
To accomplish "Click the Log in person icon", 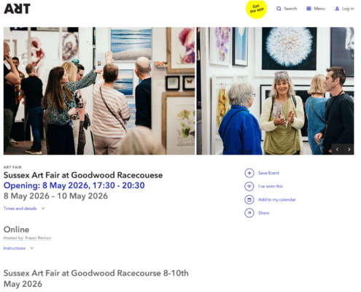I will [337, 9].
